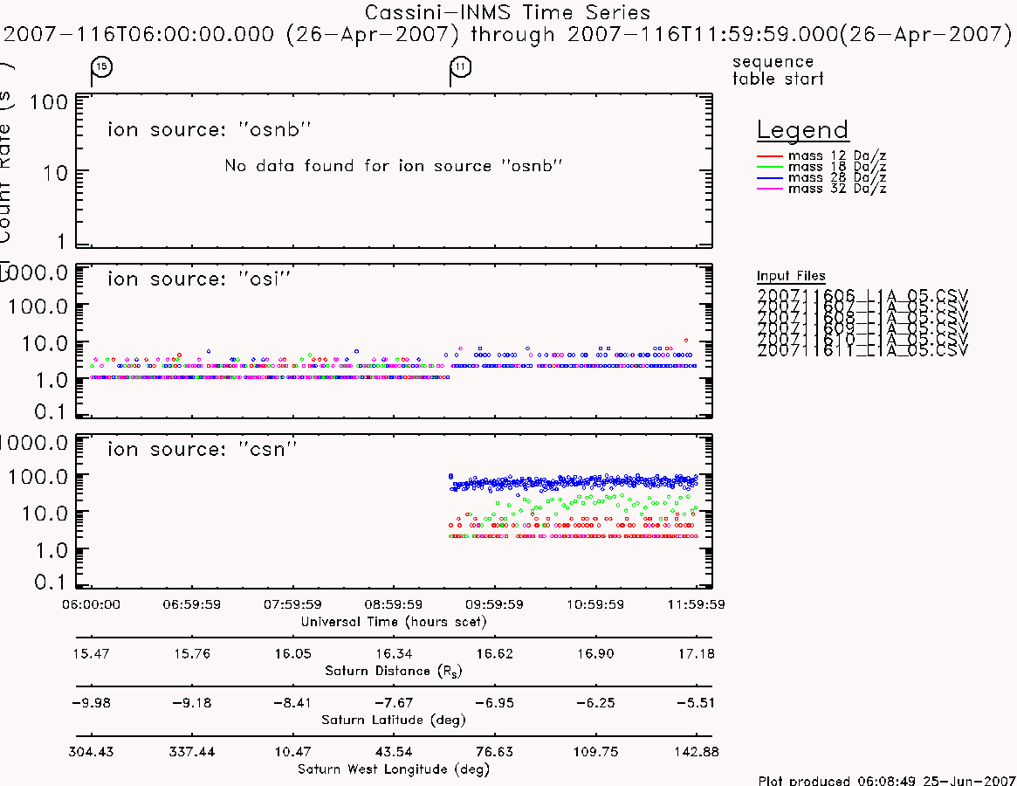Click the 'No data found for ion source' message
This screenshot has height=786, width=1017.
[393, 166]
